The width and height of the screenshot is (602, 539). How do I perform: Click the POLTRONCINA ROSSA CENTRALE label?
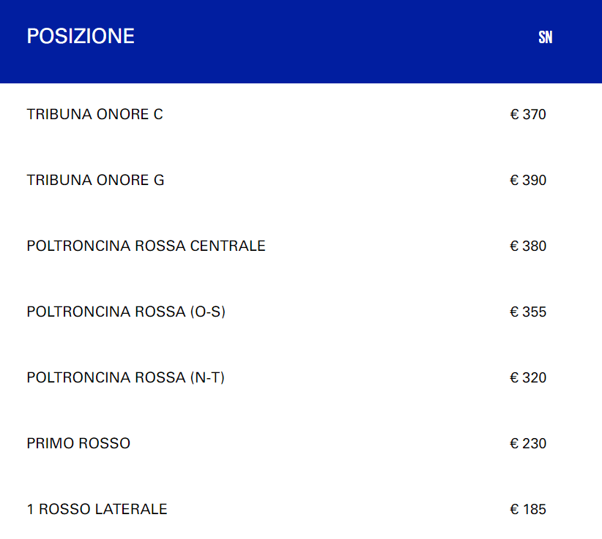[x=146, y=246]
